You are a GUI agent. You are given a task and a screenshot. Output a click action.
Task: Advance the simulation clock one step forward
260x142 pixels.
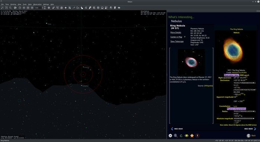(x=32, y=8)
